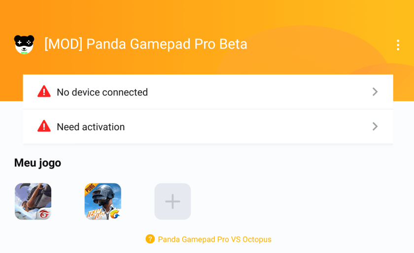Select the Need activation label
This screenshot has width=414, height=253.
[91, 127]
